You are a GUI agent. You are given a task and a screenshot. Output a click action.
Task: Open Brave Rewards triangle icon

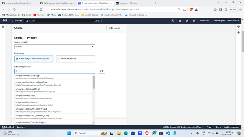196,9
